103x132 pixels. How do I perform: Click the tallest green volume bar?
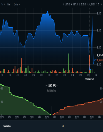pyautogui.click(x=68, y=63)
